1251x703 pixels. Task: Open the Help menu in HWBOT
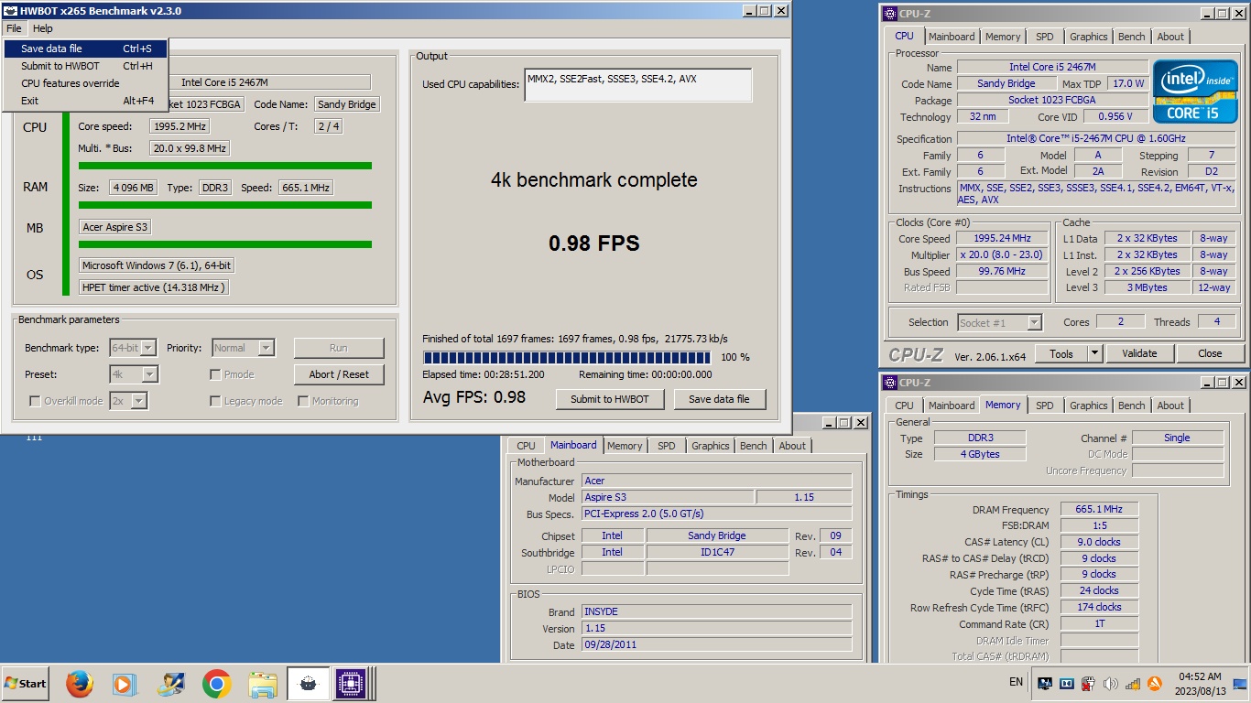click(42, 28)
